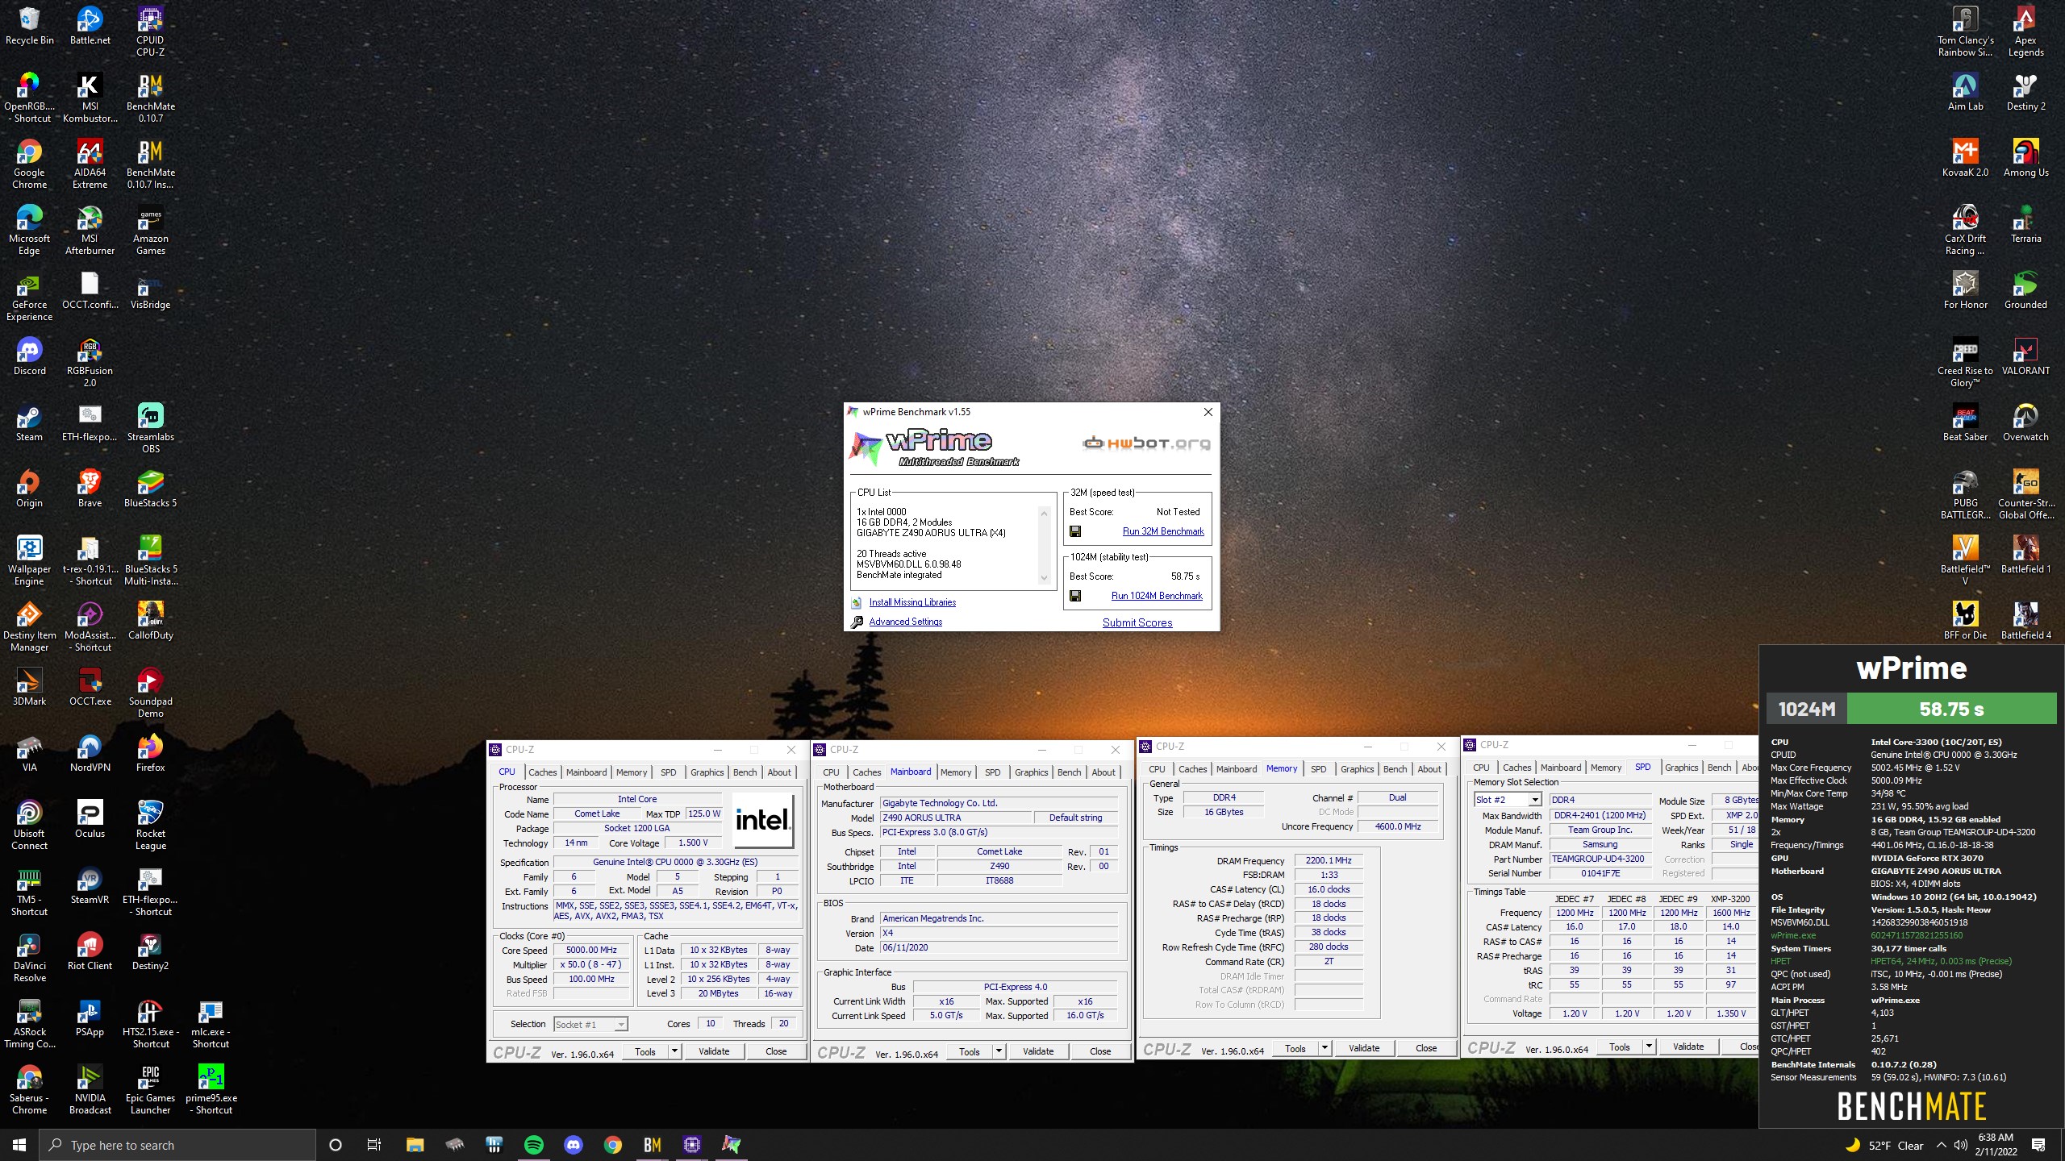This screenshot has height=1161, width=2065.
Task: Click Validate in CPU-Z Memory window
Action: pyautogui.click(x=1364, y=1048)
